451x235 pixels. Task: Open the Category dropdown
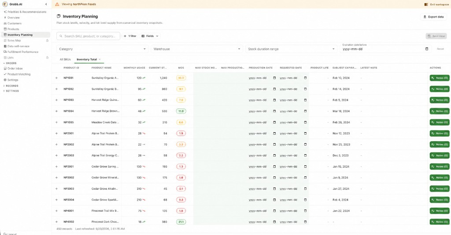click(102, 49)
